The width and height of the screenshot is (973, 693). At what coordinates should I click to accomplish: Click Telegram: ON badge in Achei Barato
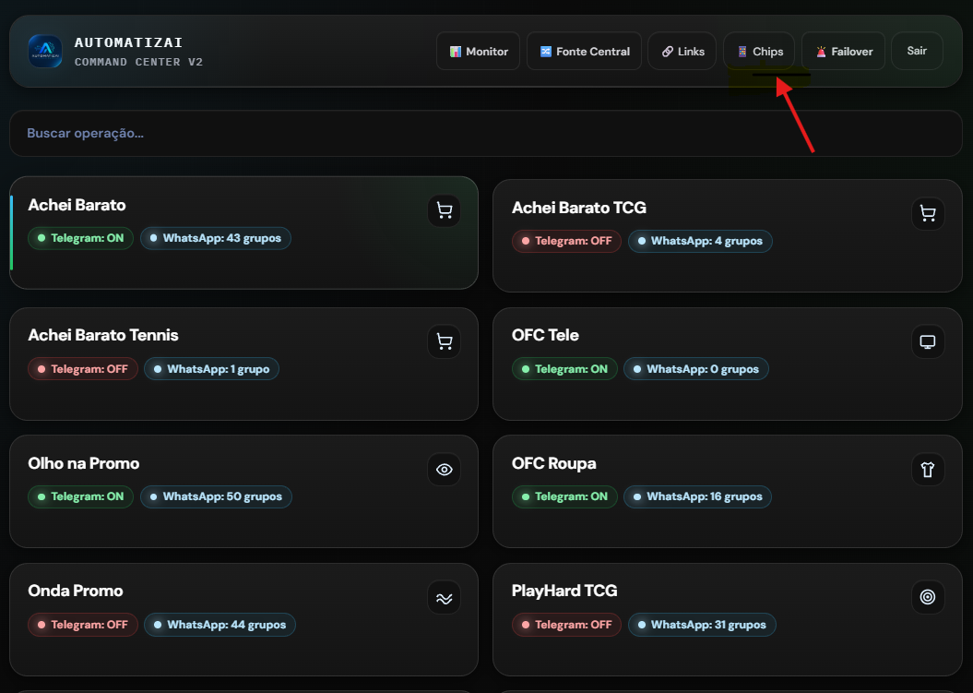[x=80, y=238]
